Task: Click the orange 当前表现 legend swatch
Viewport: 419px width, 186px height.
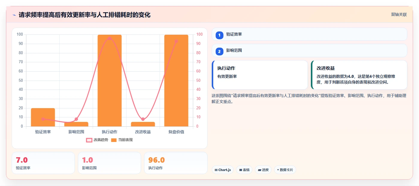Action: click(x=114, y=140)
